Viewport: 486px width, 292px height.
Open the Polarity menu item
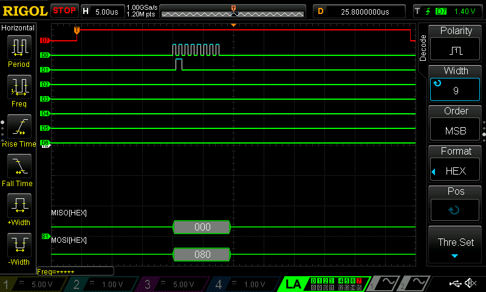pyautogui.click(x=455, y=43)
